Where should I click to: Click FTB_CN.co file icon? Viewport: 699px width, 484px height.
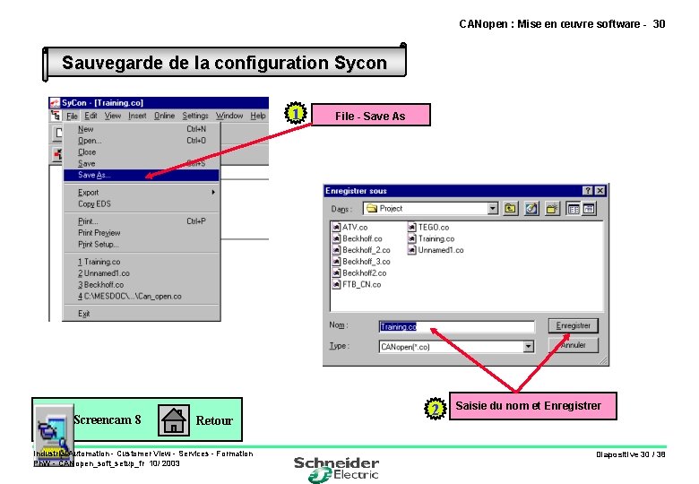click(337, 284)
